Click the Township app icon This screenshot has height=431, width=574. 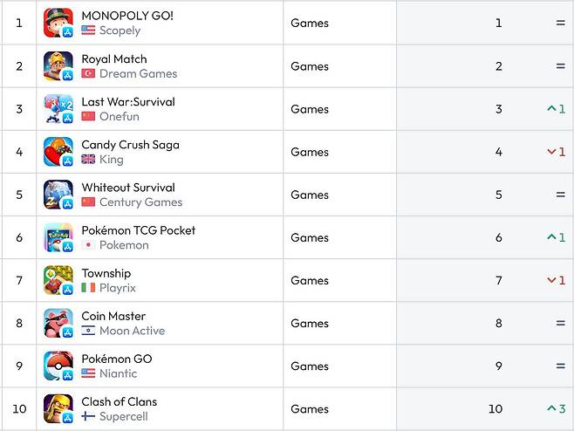tap(58, 280)
